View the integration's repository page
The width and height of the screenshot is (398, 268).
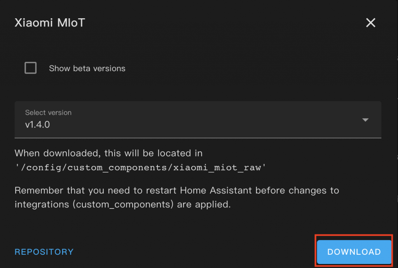coord(44,252)
